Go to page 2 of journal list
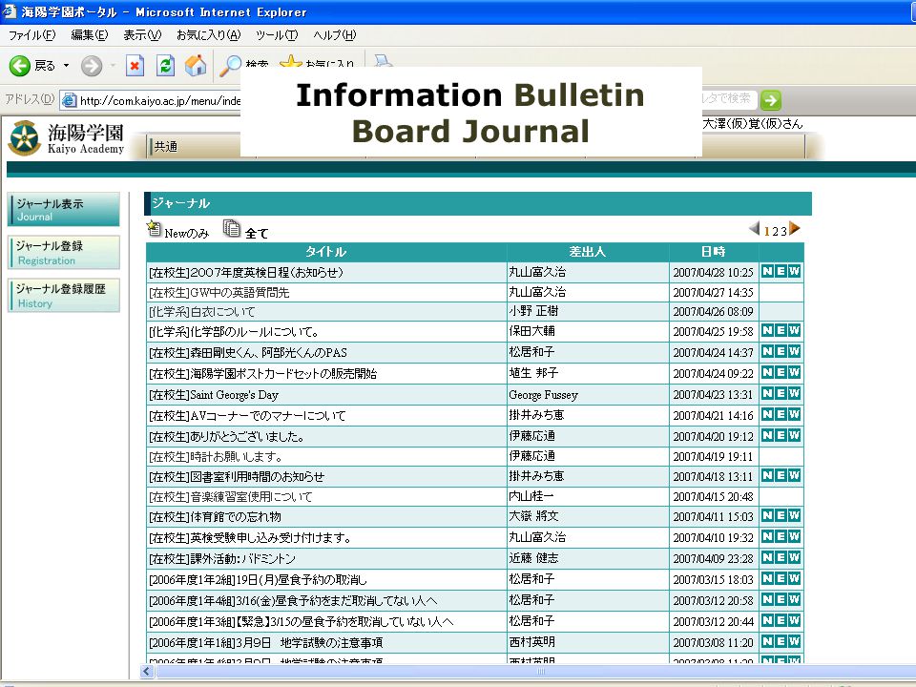 775,231
